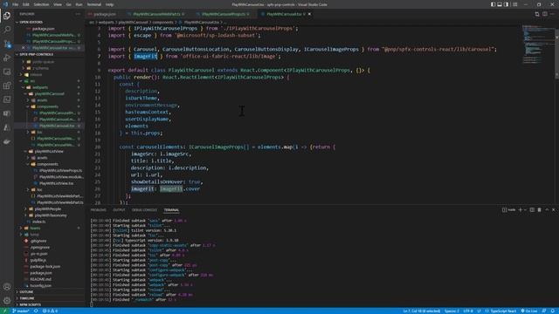The image size is (559, 314).
Task: Split the terminal panel
Action: (532, 210)
